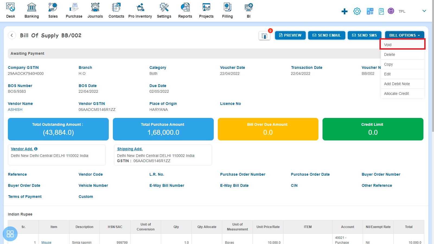Select Void from bill options menu
Screen dimensions: 434x244
click(x=403, y=45)
